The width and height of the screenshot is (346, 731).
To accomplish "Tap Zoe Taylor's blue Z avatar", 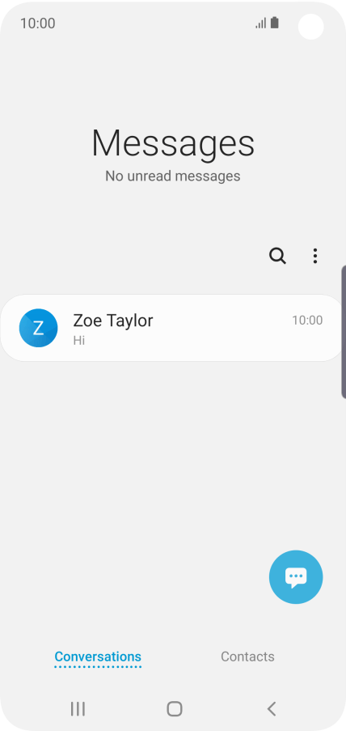I will pyautogui.click(x=38, y=328).
